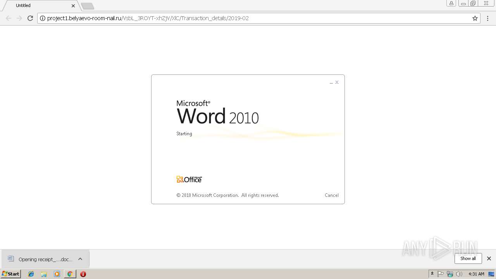Image resolution: width=496 pixels, height=279 pixels.
Task: Open Windows Explorer folder from taskbar
Action: (44, 274)
